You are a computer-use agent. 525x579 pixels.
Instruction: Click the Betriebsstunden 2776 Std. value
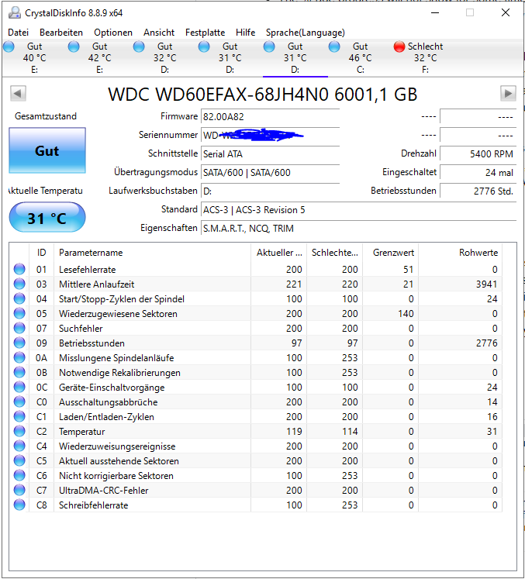point(478,191)
